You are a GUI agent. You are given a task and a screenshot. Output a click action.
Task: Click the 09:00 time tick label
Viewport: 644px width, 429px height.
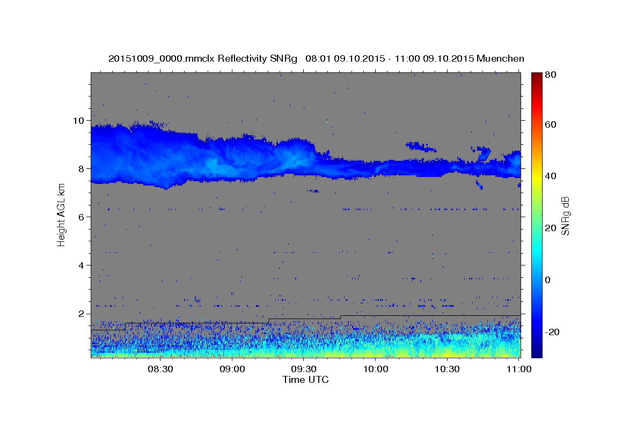(x=232, y=369)
